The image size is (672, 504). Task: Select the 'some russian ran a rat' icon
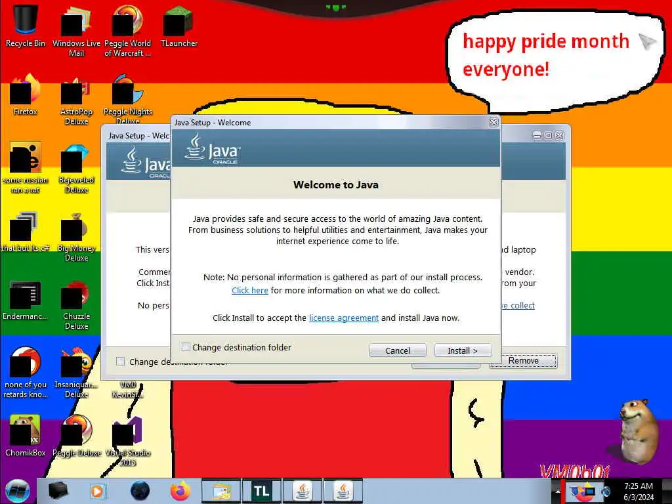(26, 167)
